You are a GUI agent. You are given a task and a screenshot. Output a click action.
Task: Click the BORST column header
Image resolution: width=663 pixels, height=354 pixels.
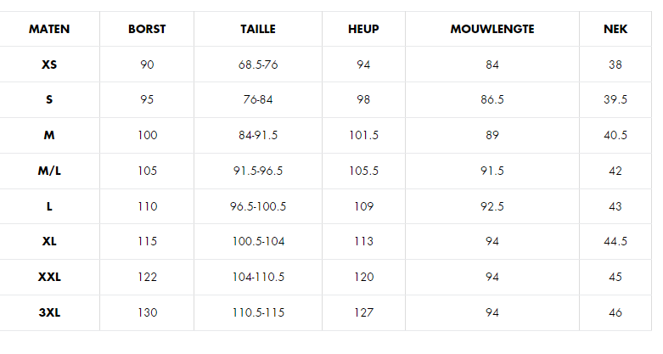point(147,29)
